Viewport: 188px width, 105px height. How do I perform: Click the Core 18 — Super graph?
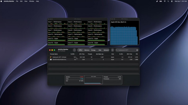pyautogui.click(x=97, y=43)
